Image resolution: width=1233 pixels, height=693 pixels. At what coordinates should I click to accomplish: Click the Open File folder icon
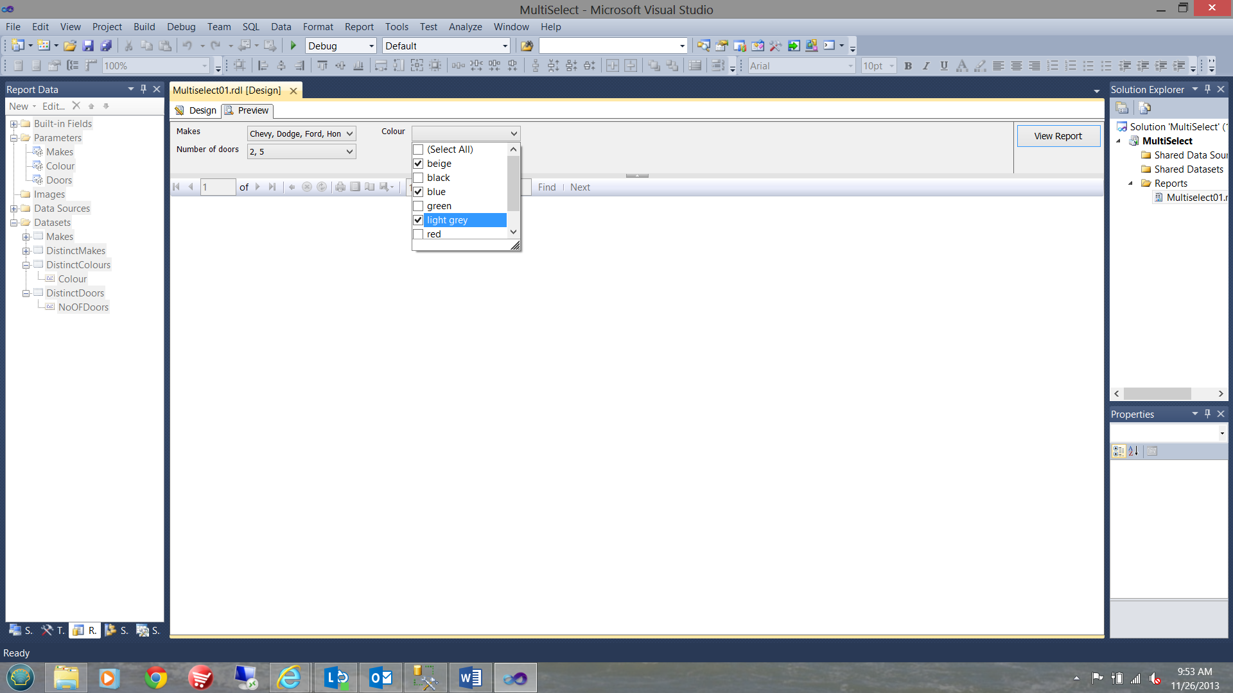coord(70,46)
